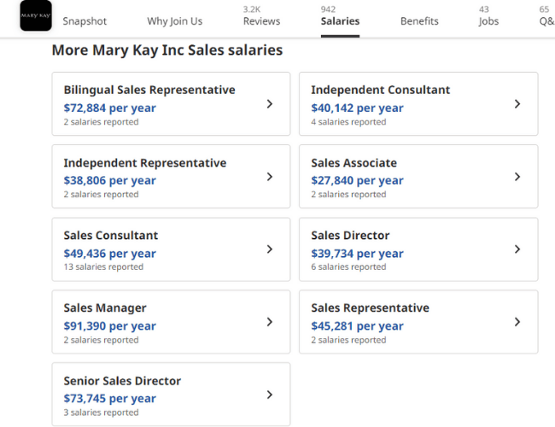Click 'More Mary Kay Inc Sales salaries' heading

click(x=167, y=50)
